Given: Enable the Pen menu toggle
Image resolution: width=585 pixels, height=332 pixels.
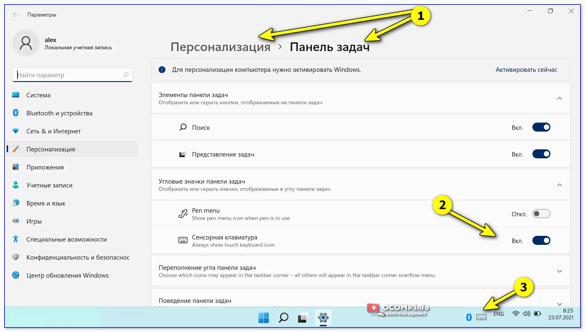Looking at the screenshot, I should pyautogui.click(x=541, y=214).
